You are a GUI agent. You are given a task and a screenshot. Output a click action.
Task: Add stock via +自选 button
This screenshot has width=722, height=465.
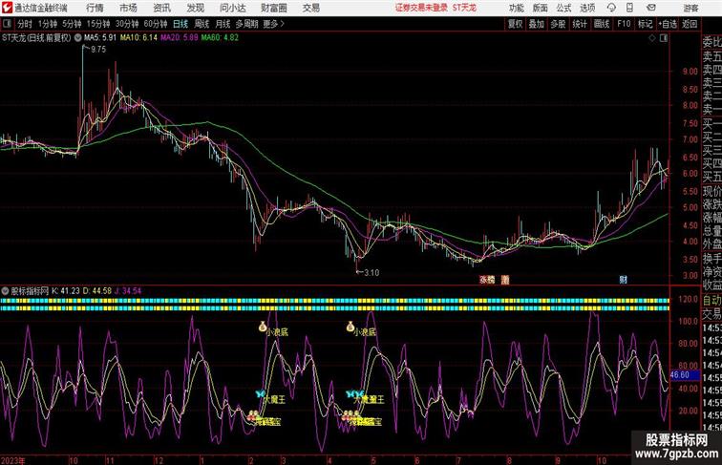click(x=668, y=24)
